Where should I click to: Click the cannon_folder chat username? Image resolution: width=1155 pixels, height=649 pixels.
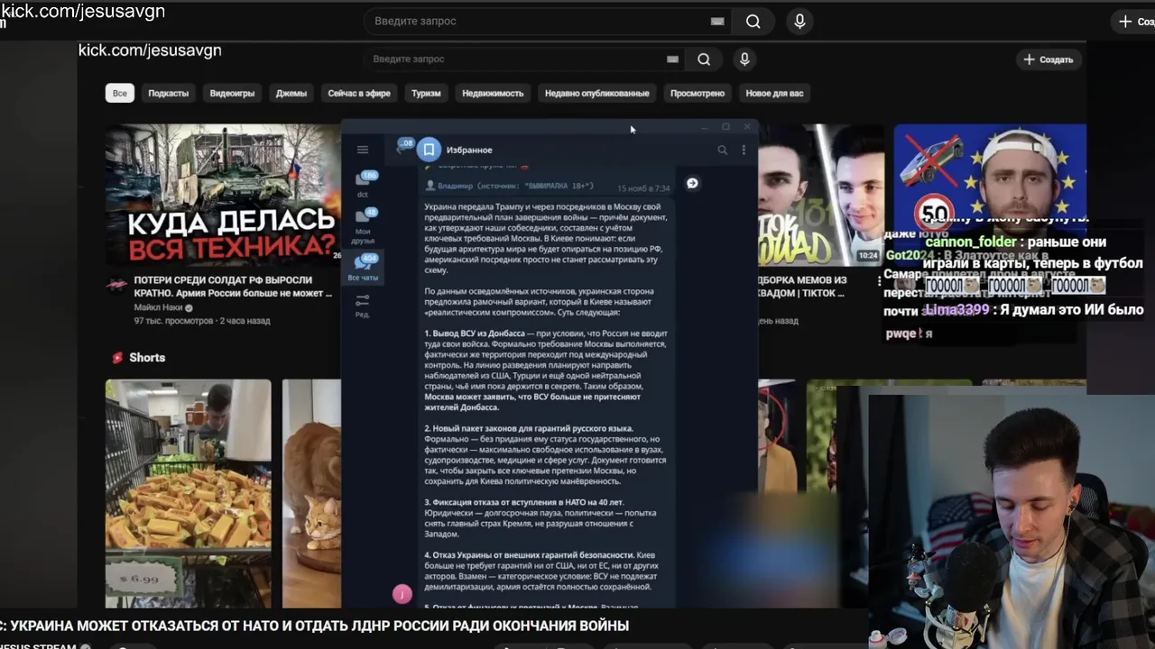(970, 242)
